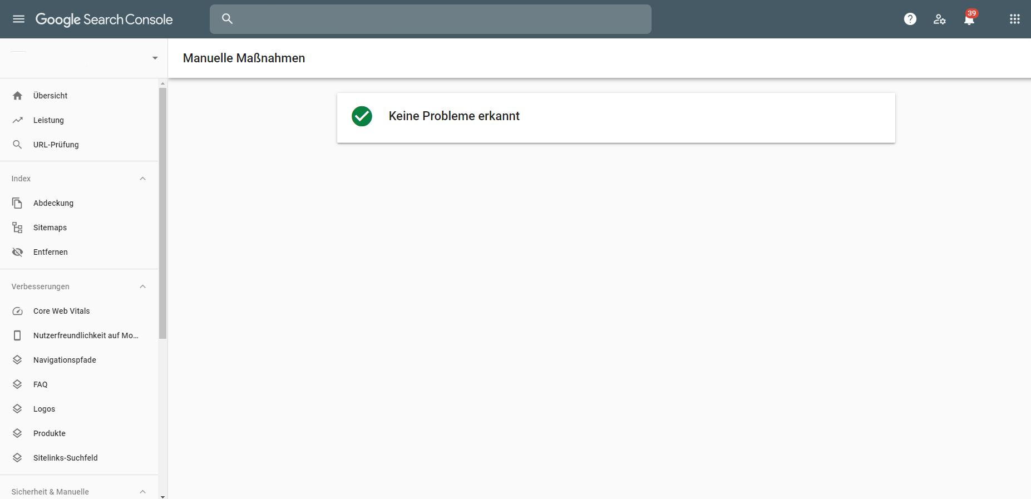Click the Sitelinks-Suchfeld layers icon
Viewport: 1031px width, 499px height.
point(17,458)
